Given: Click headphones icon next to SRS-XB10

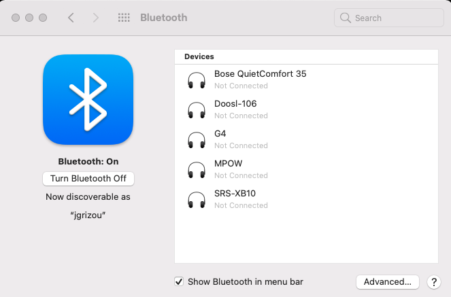Looking at the screenshot, I should 197,200.
